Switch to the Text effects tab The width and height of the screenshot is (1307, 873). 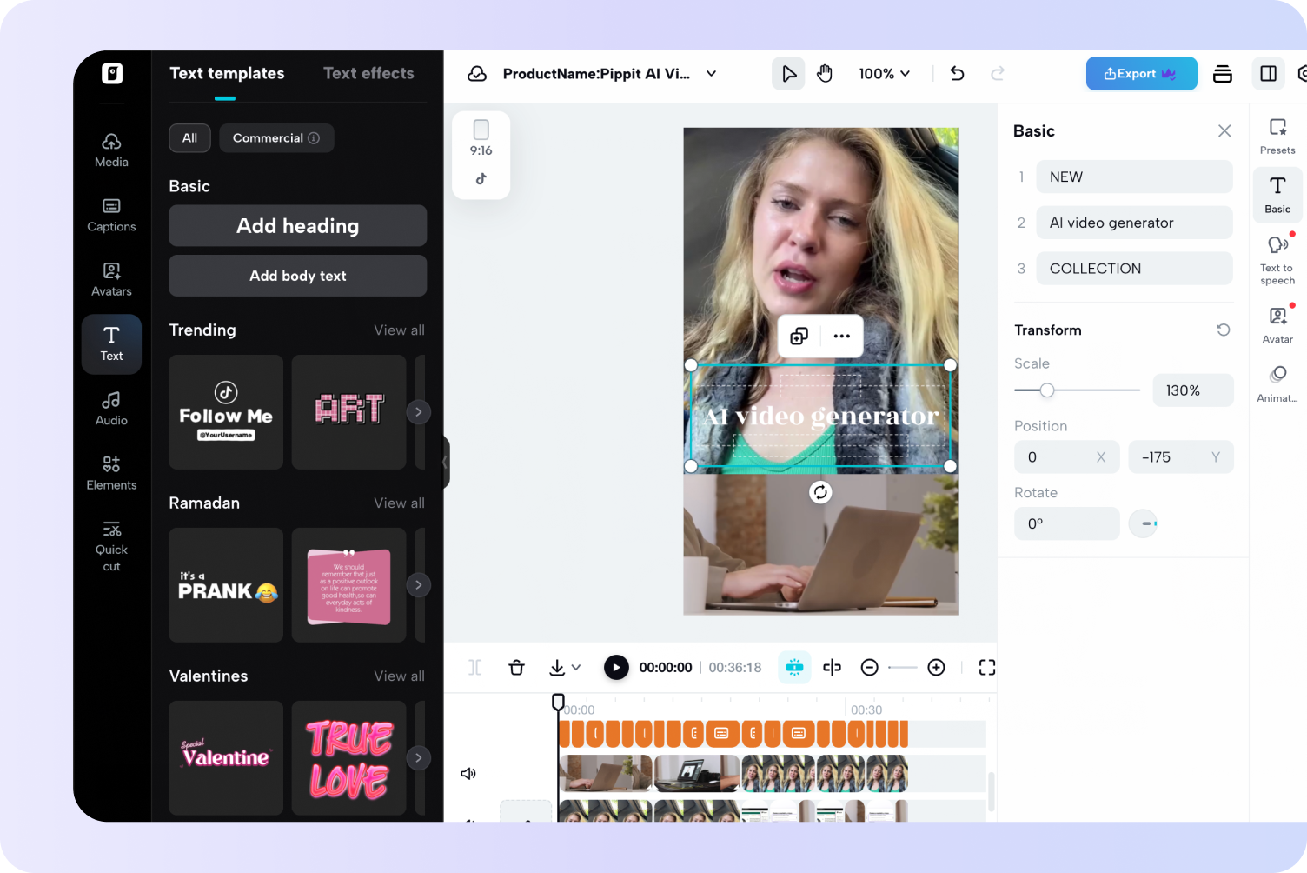[368, 73]
